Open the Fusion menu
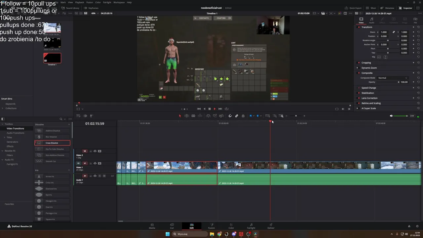 pos(90,2)
